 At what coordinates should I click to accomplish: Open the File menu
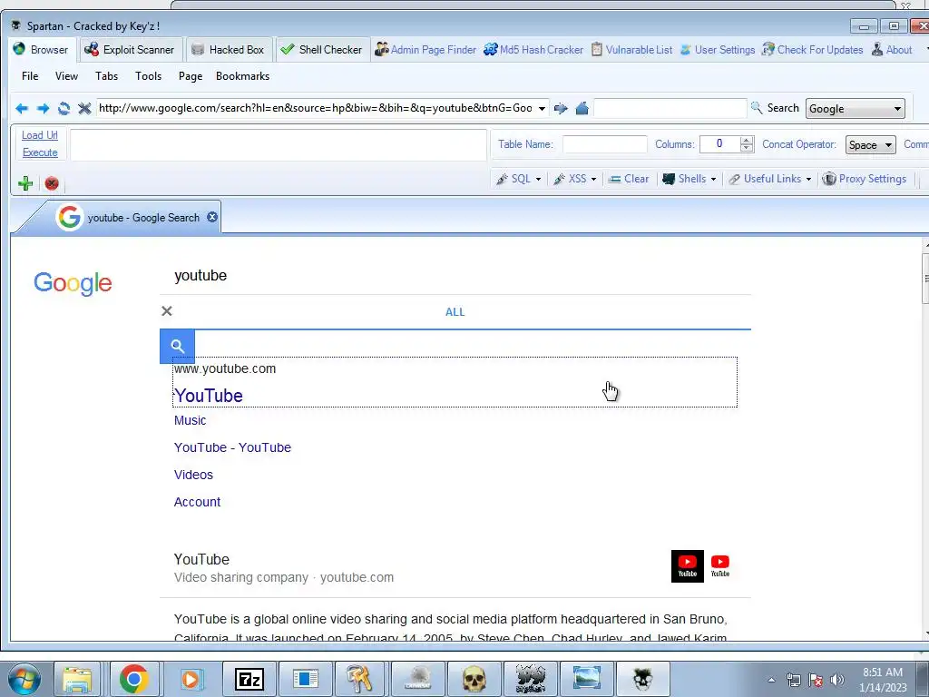tap(30, 76)
